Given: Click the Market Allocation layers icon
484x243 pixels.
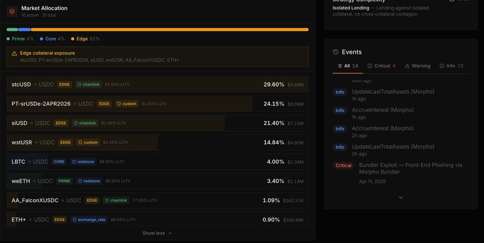Looking at the screenshot, I should coord(11,11).
